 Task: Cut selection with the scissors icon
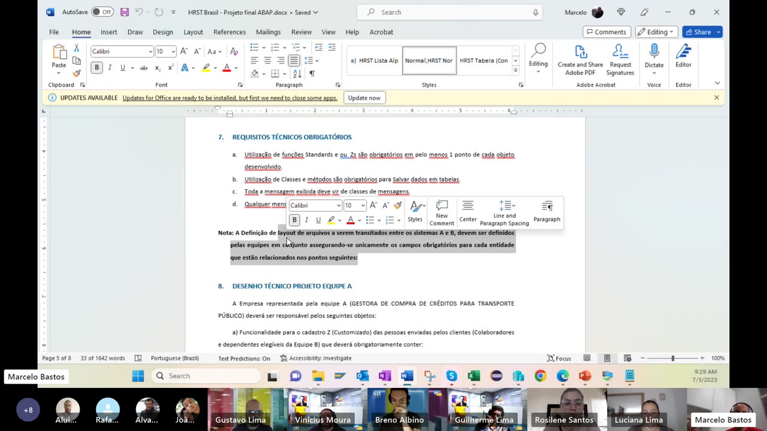[x=76, y=48]
